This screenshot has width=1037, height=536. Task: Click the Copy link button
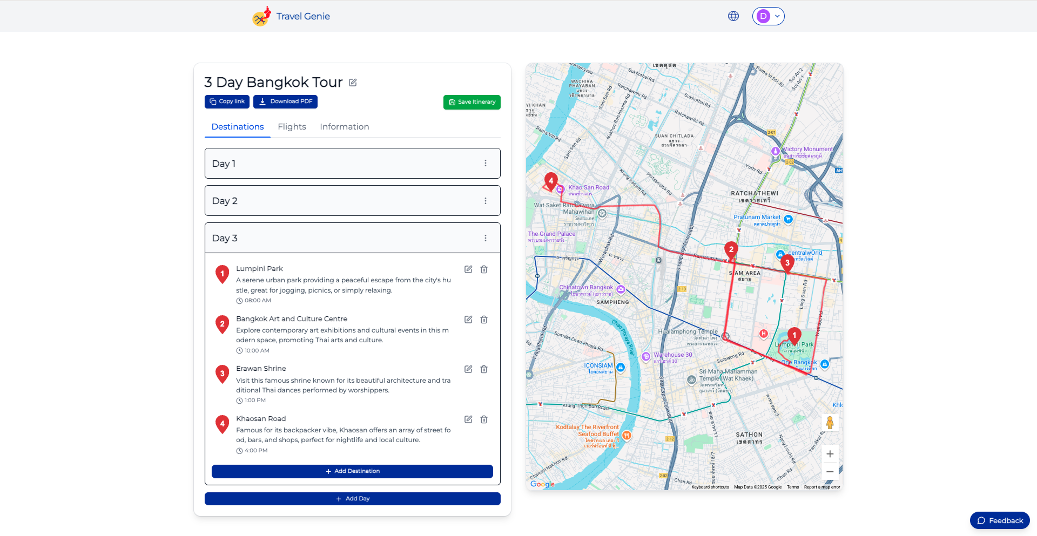coord(227,101)
